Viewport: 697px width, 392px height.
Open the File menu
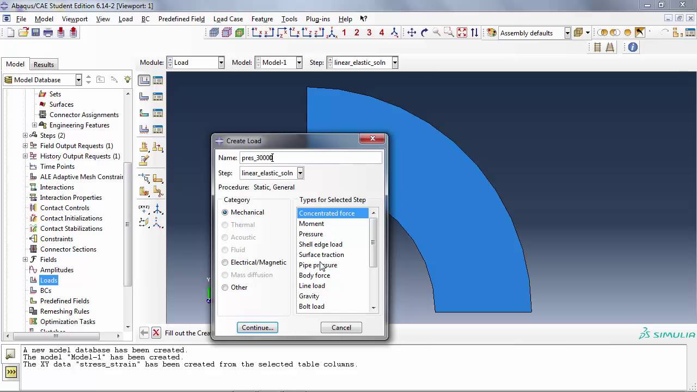pos(21,19)
